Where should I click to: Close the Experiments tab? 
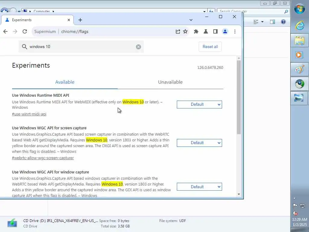pos(69,20)
